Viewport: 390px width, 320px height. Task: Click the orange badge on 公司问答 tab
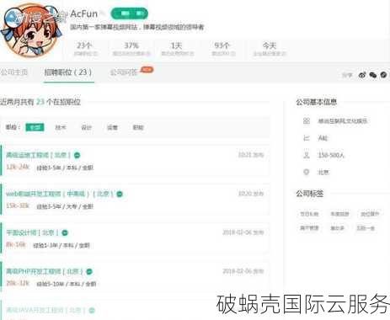pos(147,69)
